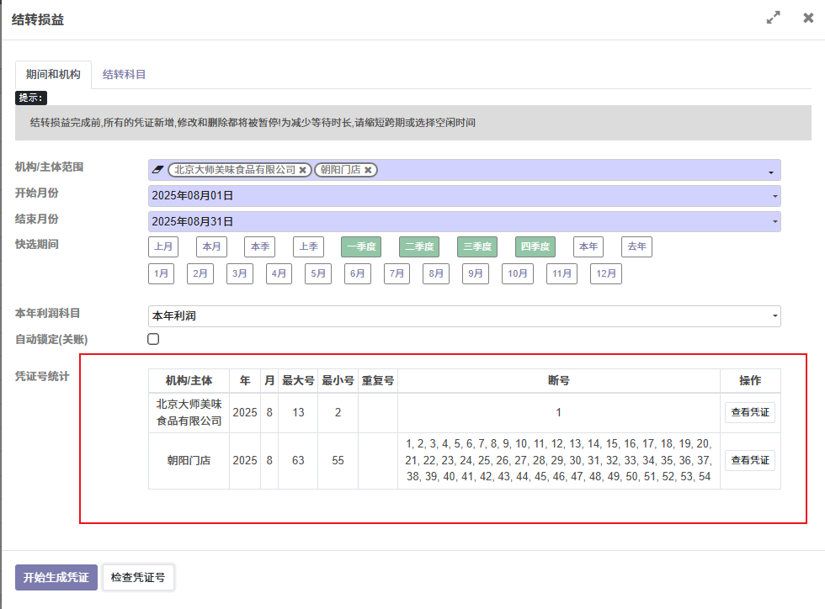View vouchers for 北京大师美味食品有限公司 row
Image resolution: width=825 pixels, height=609 pixels.
tap(749, 413)
